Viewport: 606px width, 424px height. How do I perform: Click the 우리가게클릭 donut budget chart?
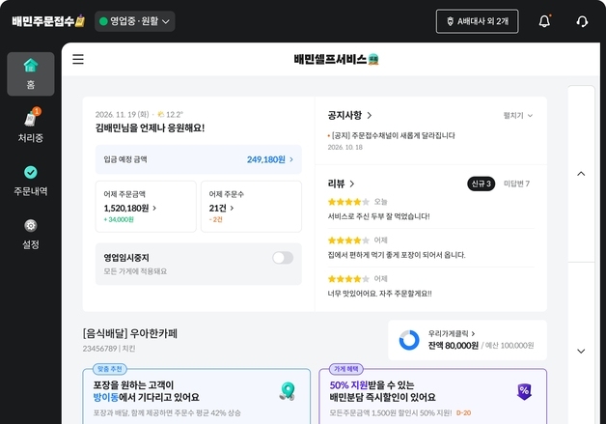tap(409, 340)
